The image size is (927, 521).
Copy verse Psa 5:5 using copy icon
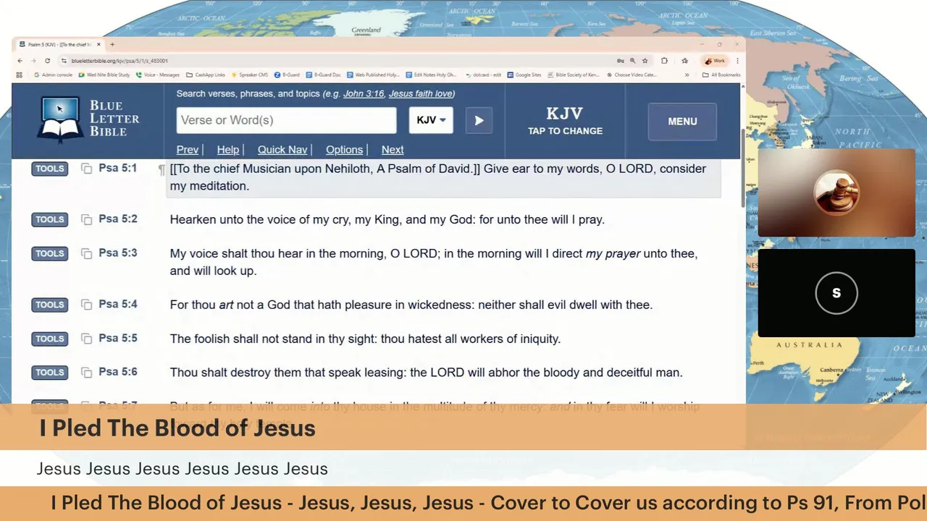coord(86,339)
